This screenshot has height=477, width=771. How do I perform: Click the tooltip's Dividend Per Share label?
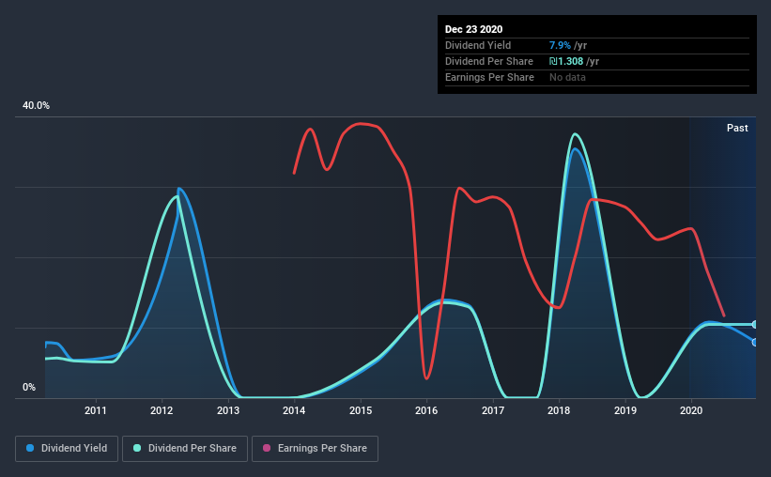488,61
